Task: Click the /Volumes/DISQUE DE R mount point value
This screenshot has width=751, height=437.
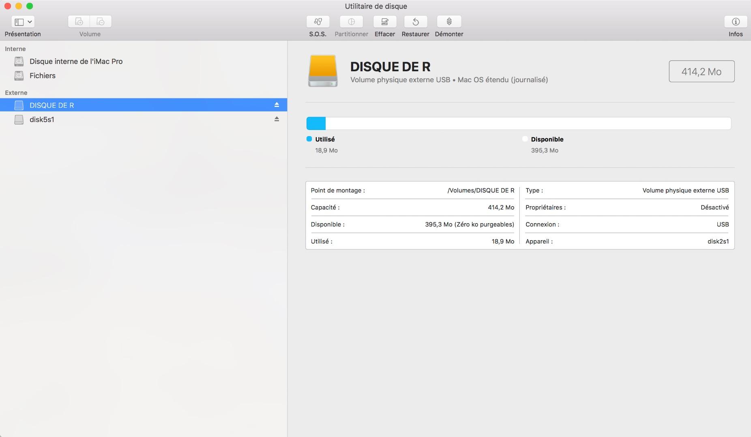Action: tap(481, 190)
